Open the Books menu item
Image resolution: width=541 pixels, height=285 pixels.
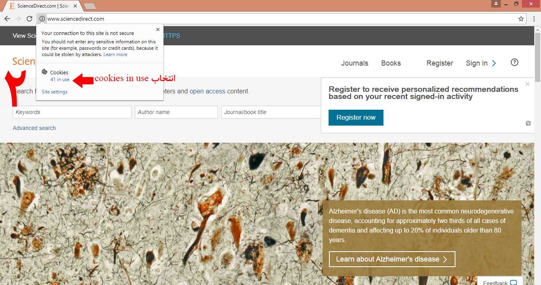391,63
